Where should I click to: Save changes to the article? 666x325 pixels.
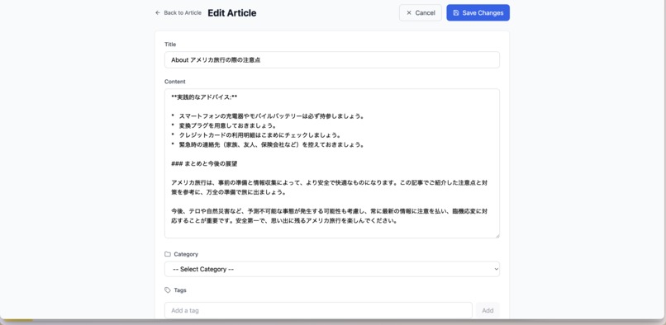tap(478, 12)
